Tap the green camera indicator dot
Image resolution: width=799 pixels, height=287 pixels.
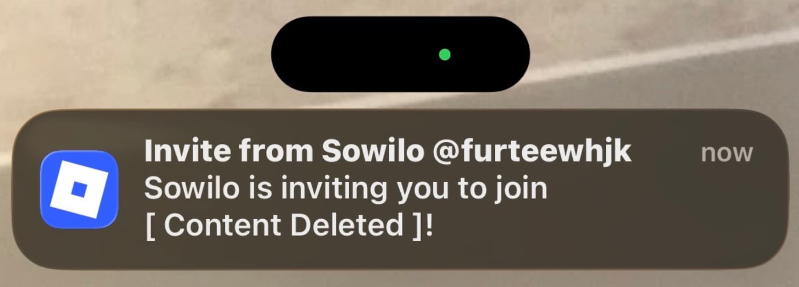coord(444,54)
